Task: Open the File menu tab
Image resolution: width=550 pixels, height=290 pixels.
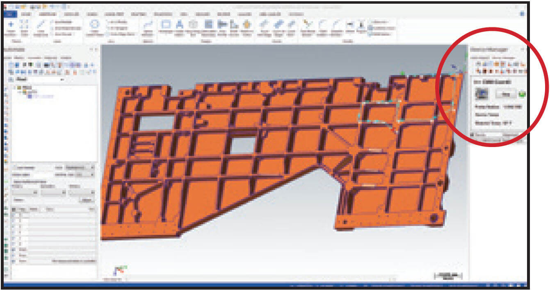Action: coord(11,14)
